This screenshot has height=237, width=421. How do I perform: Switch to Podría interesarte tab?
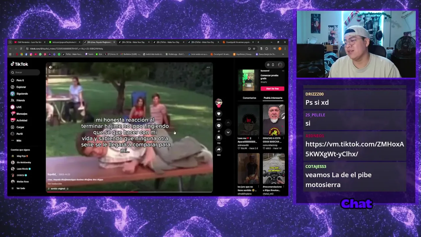[273, 98]
